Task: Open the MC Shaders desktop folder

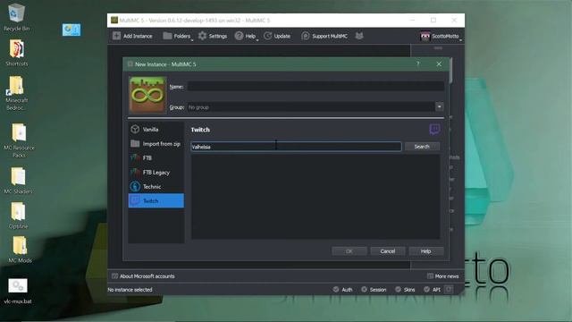Action: click(18, 181)
